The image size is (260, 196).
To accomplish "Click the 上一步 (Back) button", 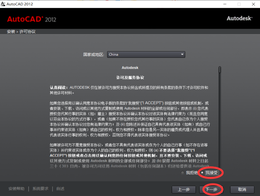I will [184, 189].
